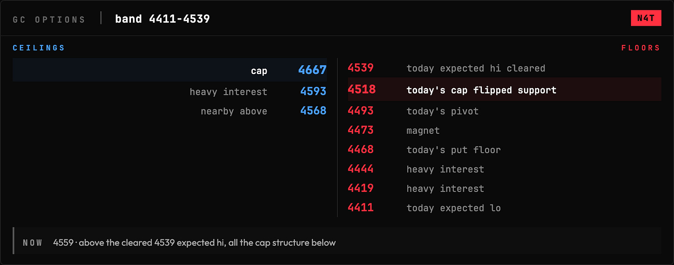Click the "today's cap flipped support" label
674x265 pixels.
click(x=481, y=90)
